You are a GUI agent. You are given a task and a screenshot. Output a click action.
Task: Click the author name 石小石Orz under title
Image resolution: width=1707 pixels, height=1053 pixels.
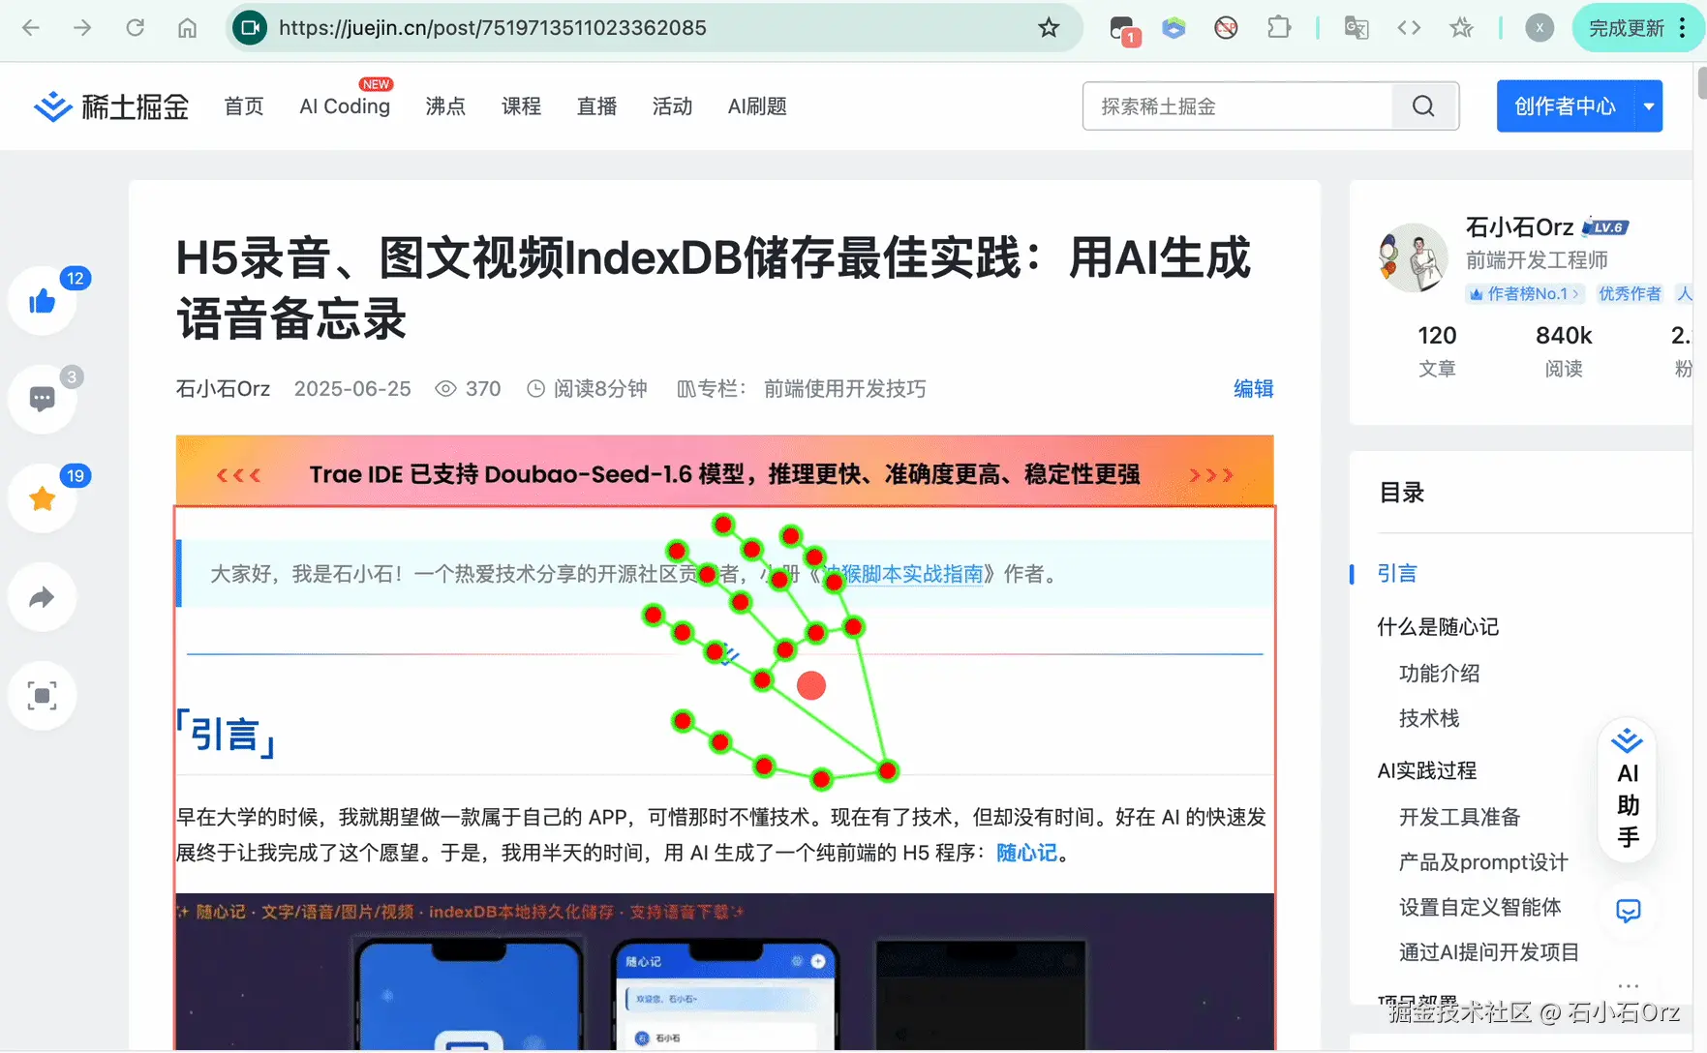(223, 389)
